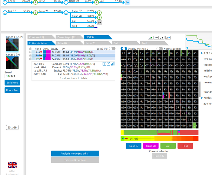This screenshot has height=175, width=212.
Task: Open the Raise 87 tab
Action: point(68,43)
